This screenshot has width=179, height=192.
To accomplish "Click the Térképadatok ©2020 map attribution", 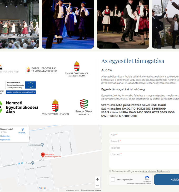I will [x=72, y=190].
